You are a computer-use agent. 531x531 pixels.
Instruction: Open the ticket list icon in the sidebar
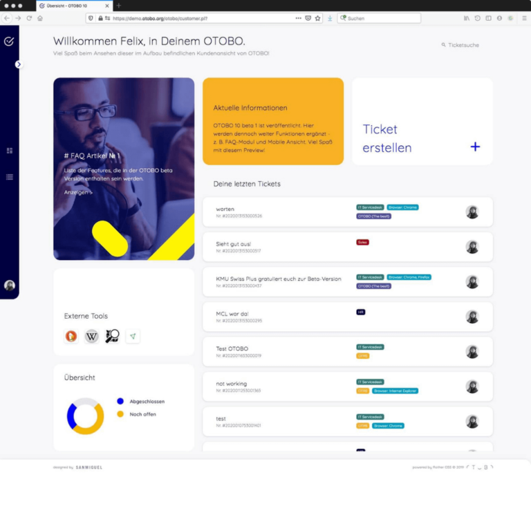(10, 177)
